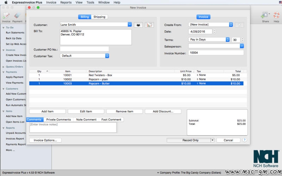Click the Payment toolbar icon in the main window
This screenshot has width=282, height=176.
[x=17, y=17]
